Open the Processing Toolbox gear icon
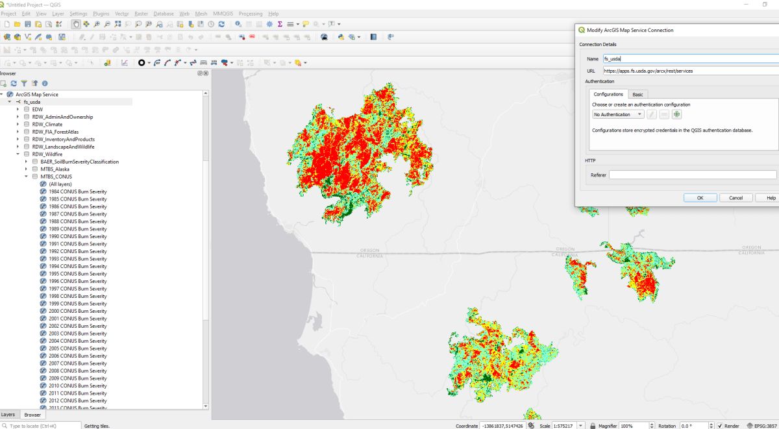 [269, 24]
